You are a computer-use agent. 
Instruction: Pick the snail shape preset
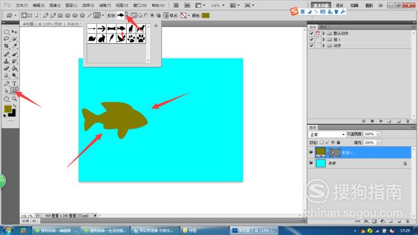(92, 39)
